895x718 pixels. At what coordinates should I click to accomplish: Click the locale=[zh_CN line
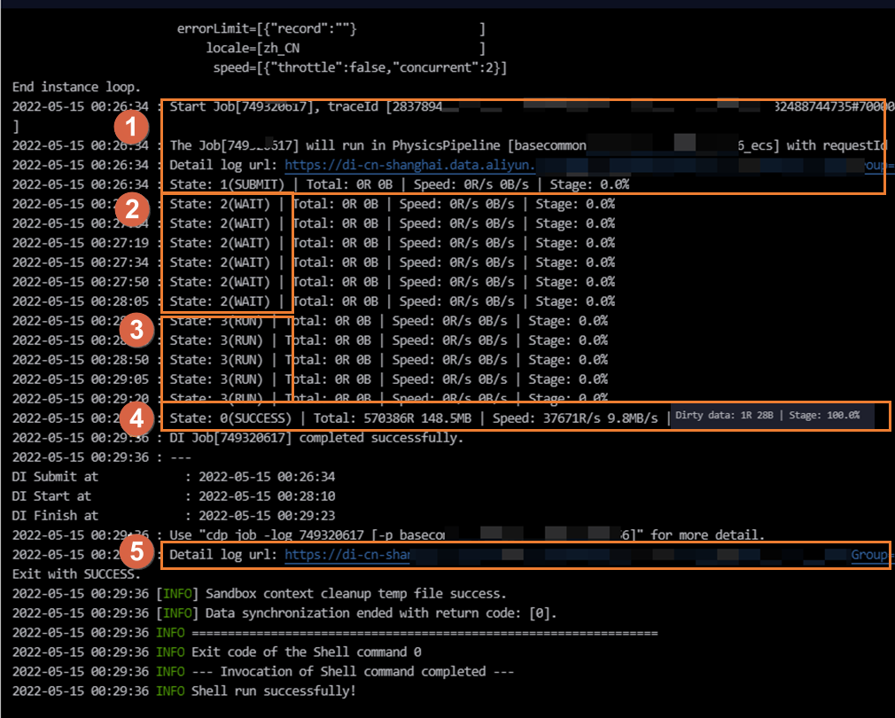(346, 48)
